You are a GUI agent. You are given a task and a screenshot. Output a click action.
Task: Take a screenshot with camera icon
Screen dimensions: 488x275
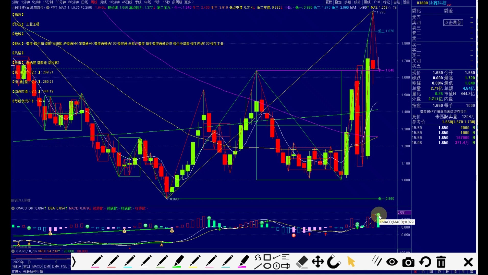coord(408,262)
